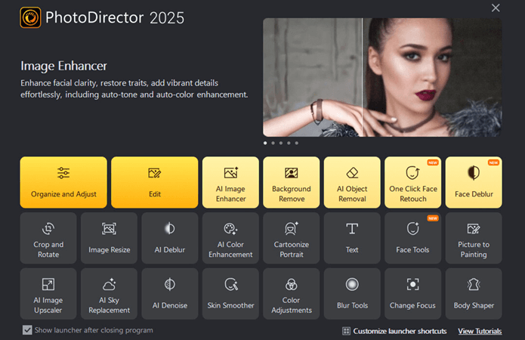Open AI Denoise tool
The height and width of the screenshot is (340, 525).
tap(170, 293)
